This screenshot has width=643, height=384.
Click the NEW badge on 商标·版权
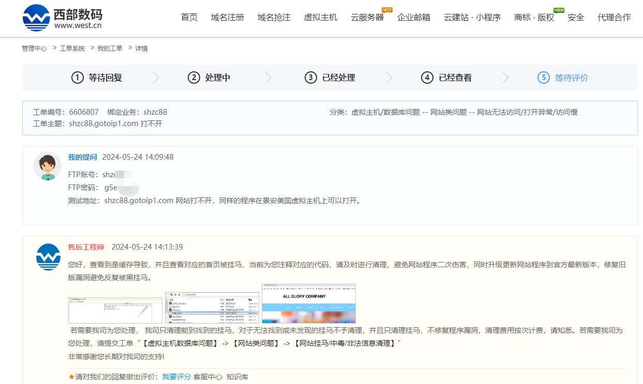pyautogui.click(x=559, y=10)
